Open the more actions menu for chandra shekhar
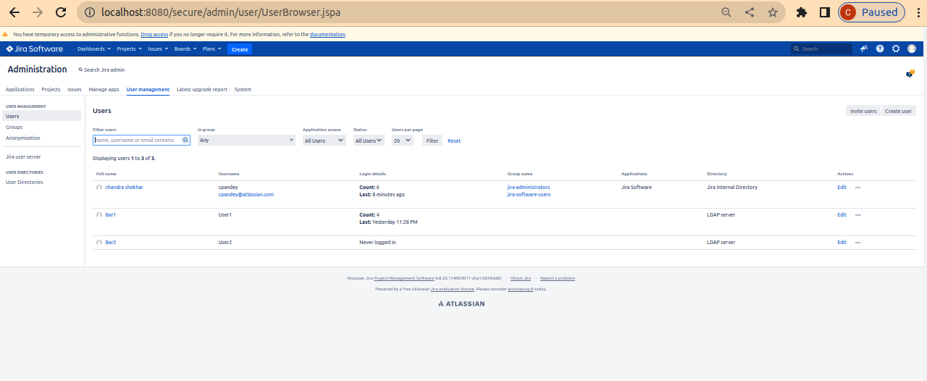Viewport: 927px width, 381px height. click(x=857, y=187)
